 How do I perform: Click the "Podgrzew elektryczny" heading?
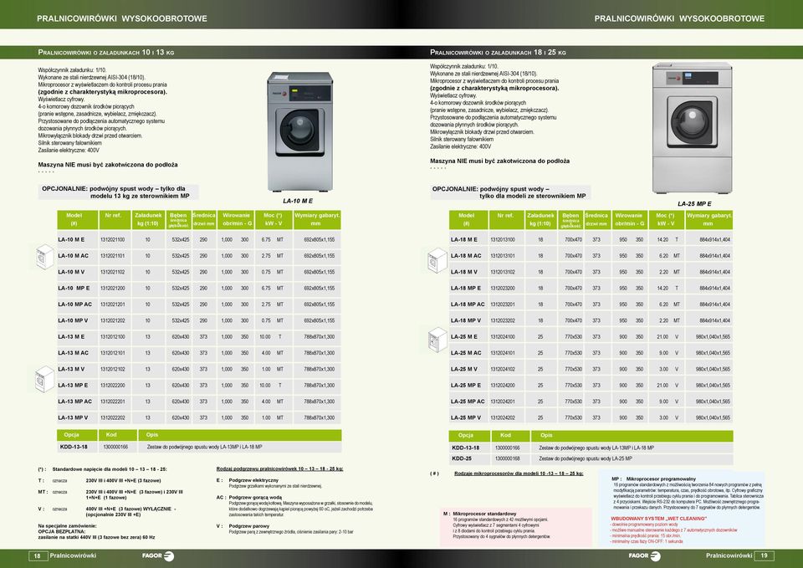(253, 480)
